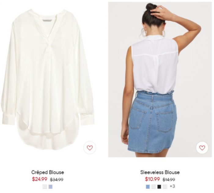The image size is (214, 193).
Task: Click the crossed-out $34.99 original price
Action: 57,180
